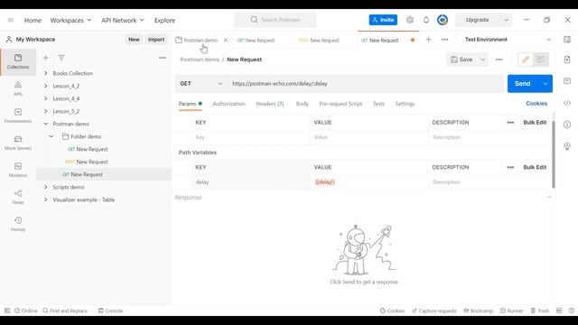Click the Search Postman field

click(275, 20)
